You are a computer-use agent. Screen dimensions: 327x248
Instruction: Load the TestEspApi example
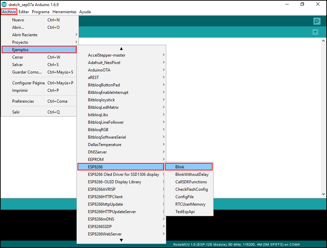pos(189,212)
